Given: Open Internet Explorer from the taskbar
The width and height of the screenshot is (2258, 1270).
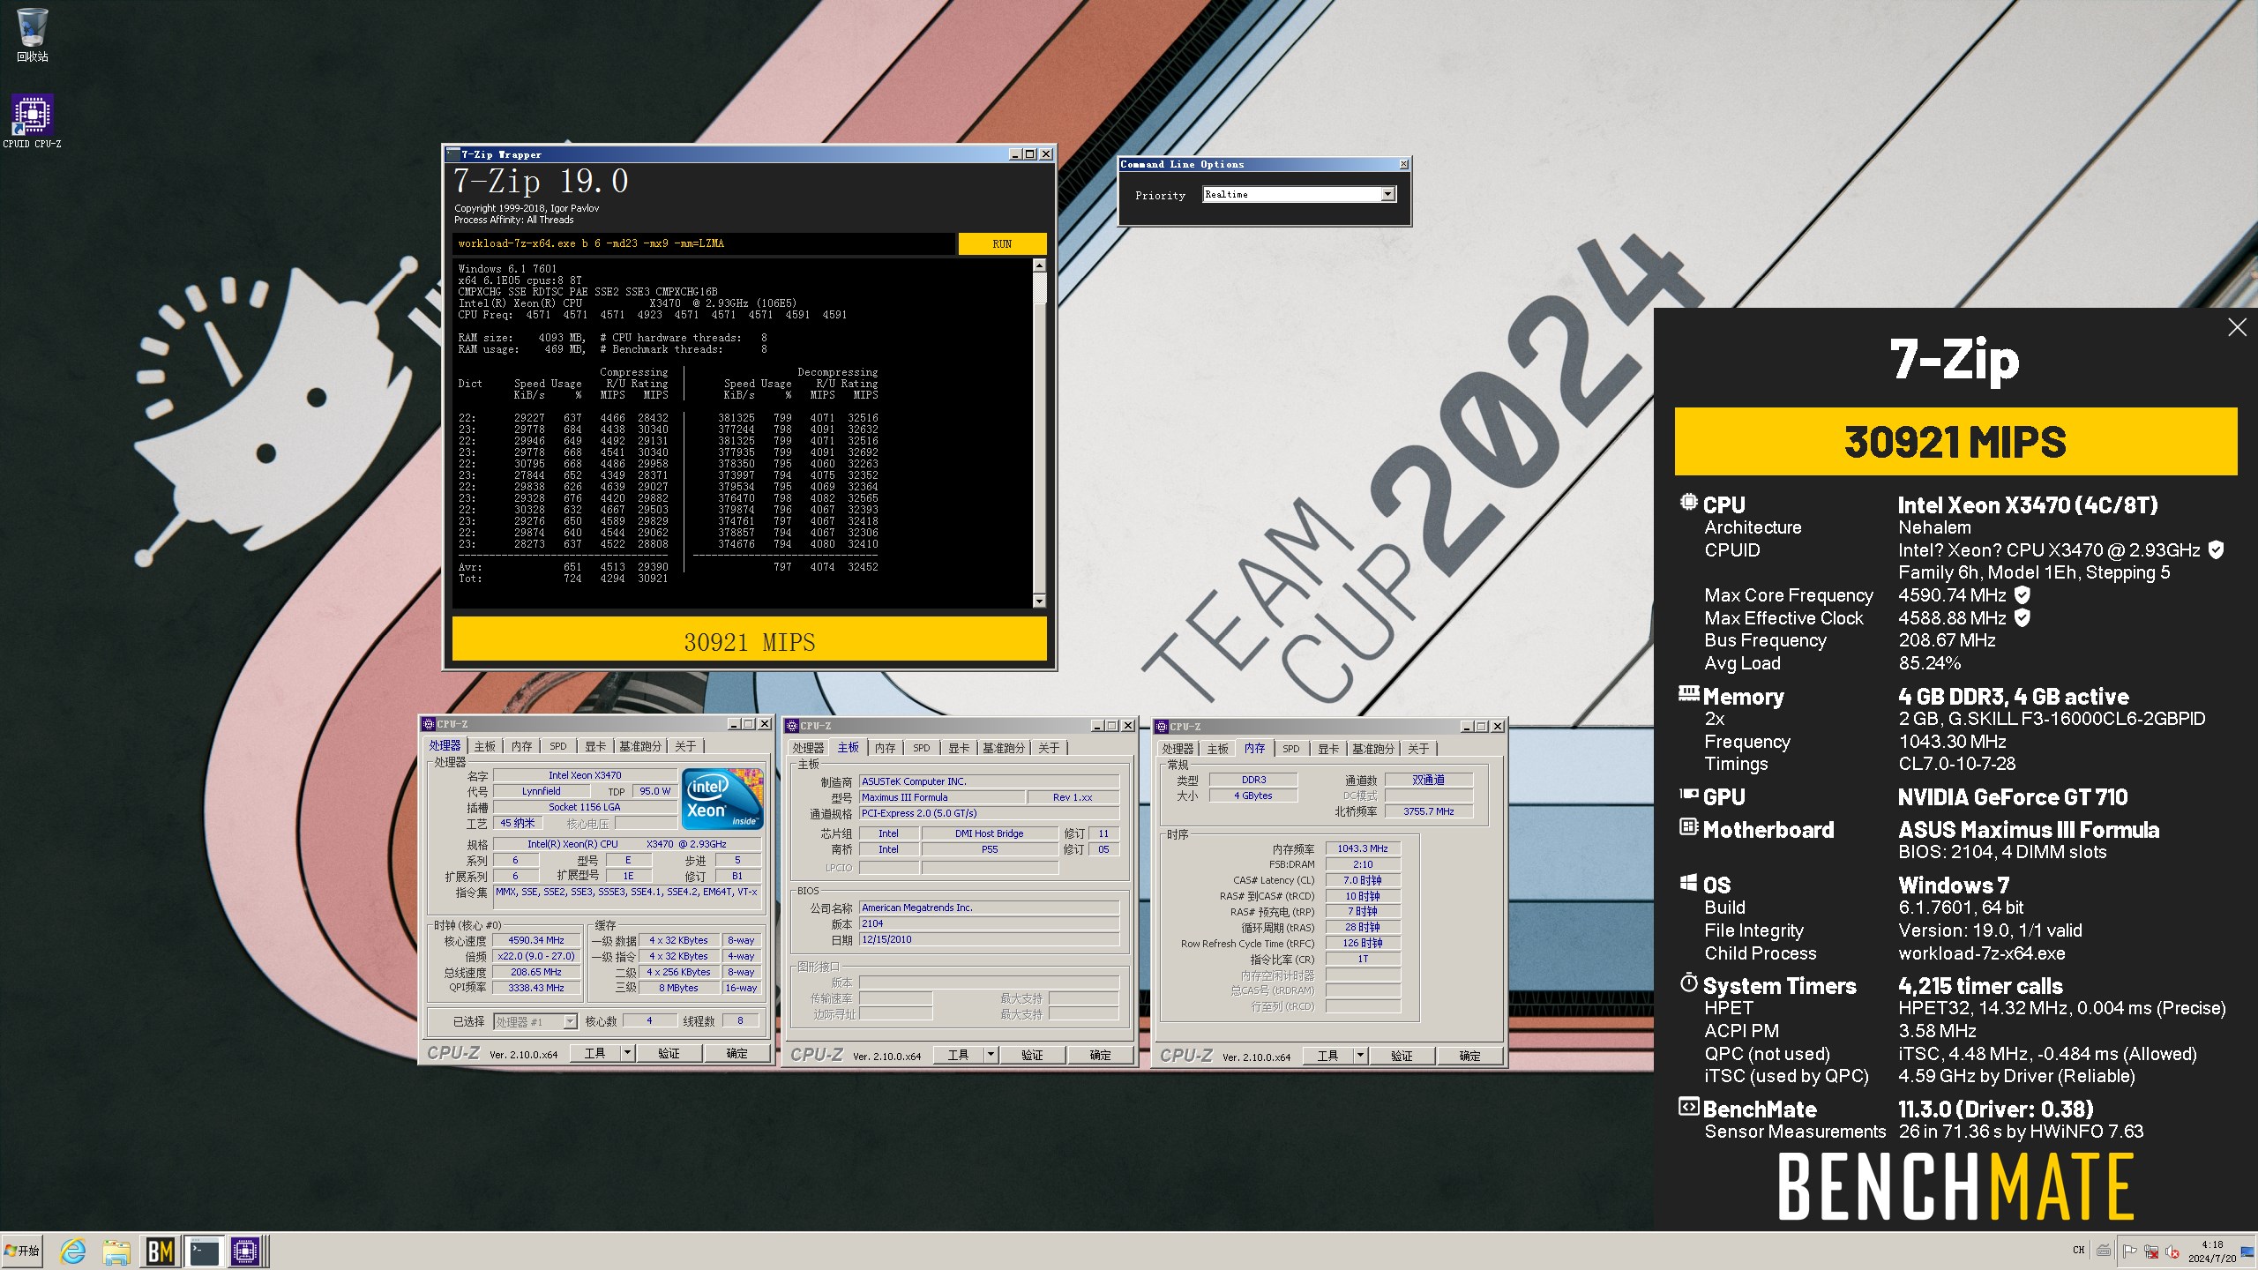Looking at the screenshot, I should (72, 1251).
